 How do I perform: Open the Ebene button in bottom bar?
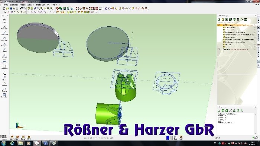click(x=17, y=137)
